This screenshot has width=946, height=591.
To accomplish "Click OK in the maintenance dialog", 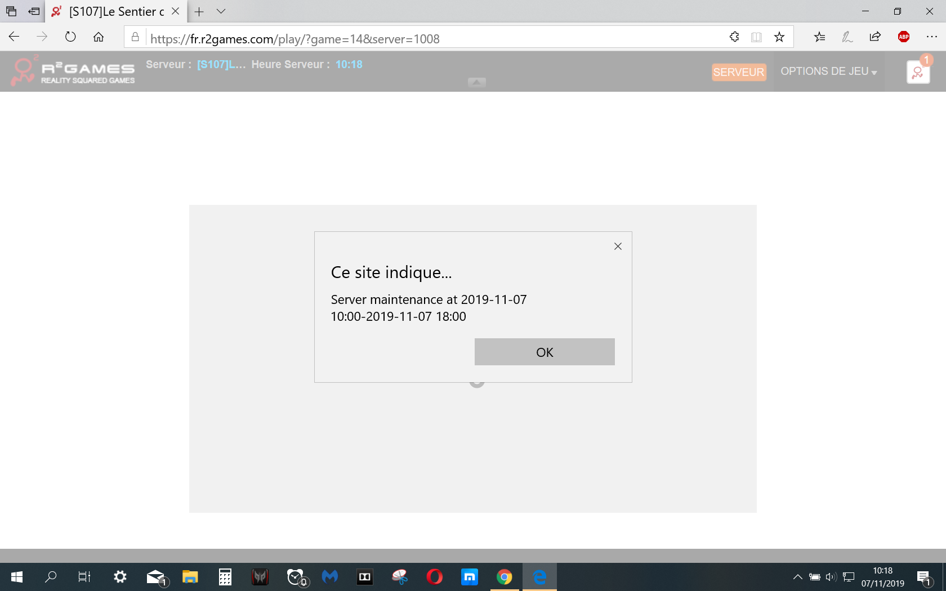I will 544,352.
